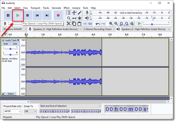Open Start and End of Selection dropdown
Image resolution: width=177 pixels, height=123 pixels.
pos(71,106)
